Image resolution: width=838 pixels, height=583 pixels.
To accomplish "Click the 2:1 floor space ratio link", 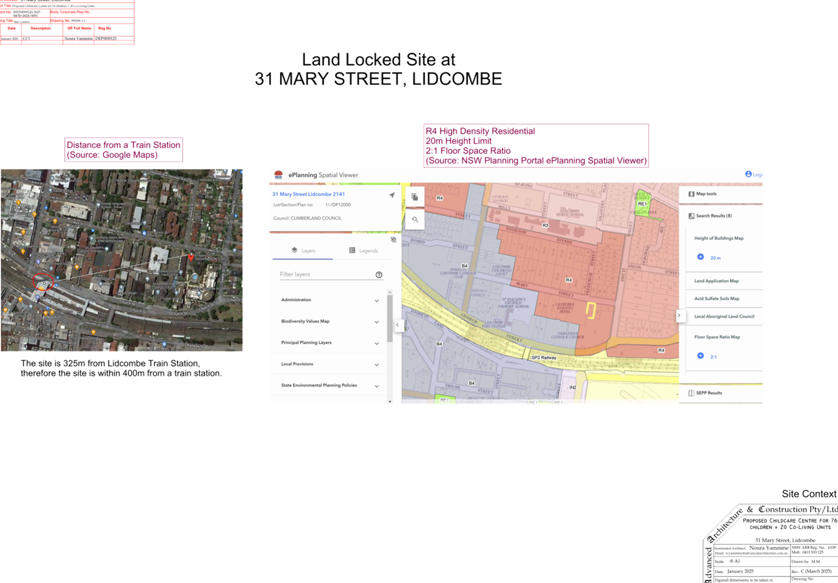I will [714, 357].
